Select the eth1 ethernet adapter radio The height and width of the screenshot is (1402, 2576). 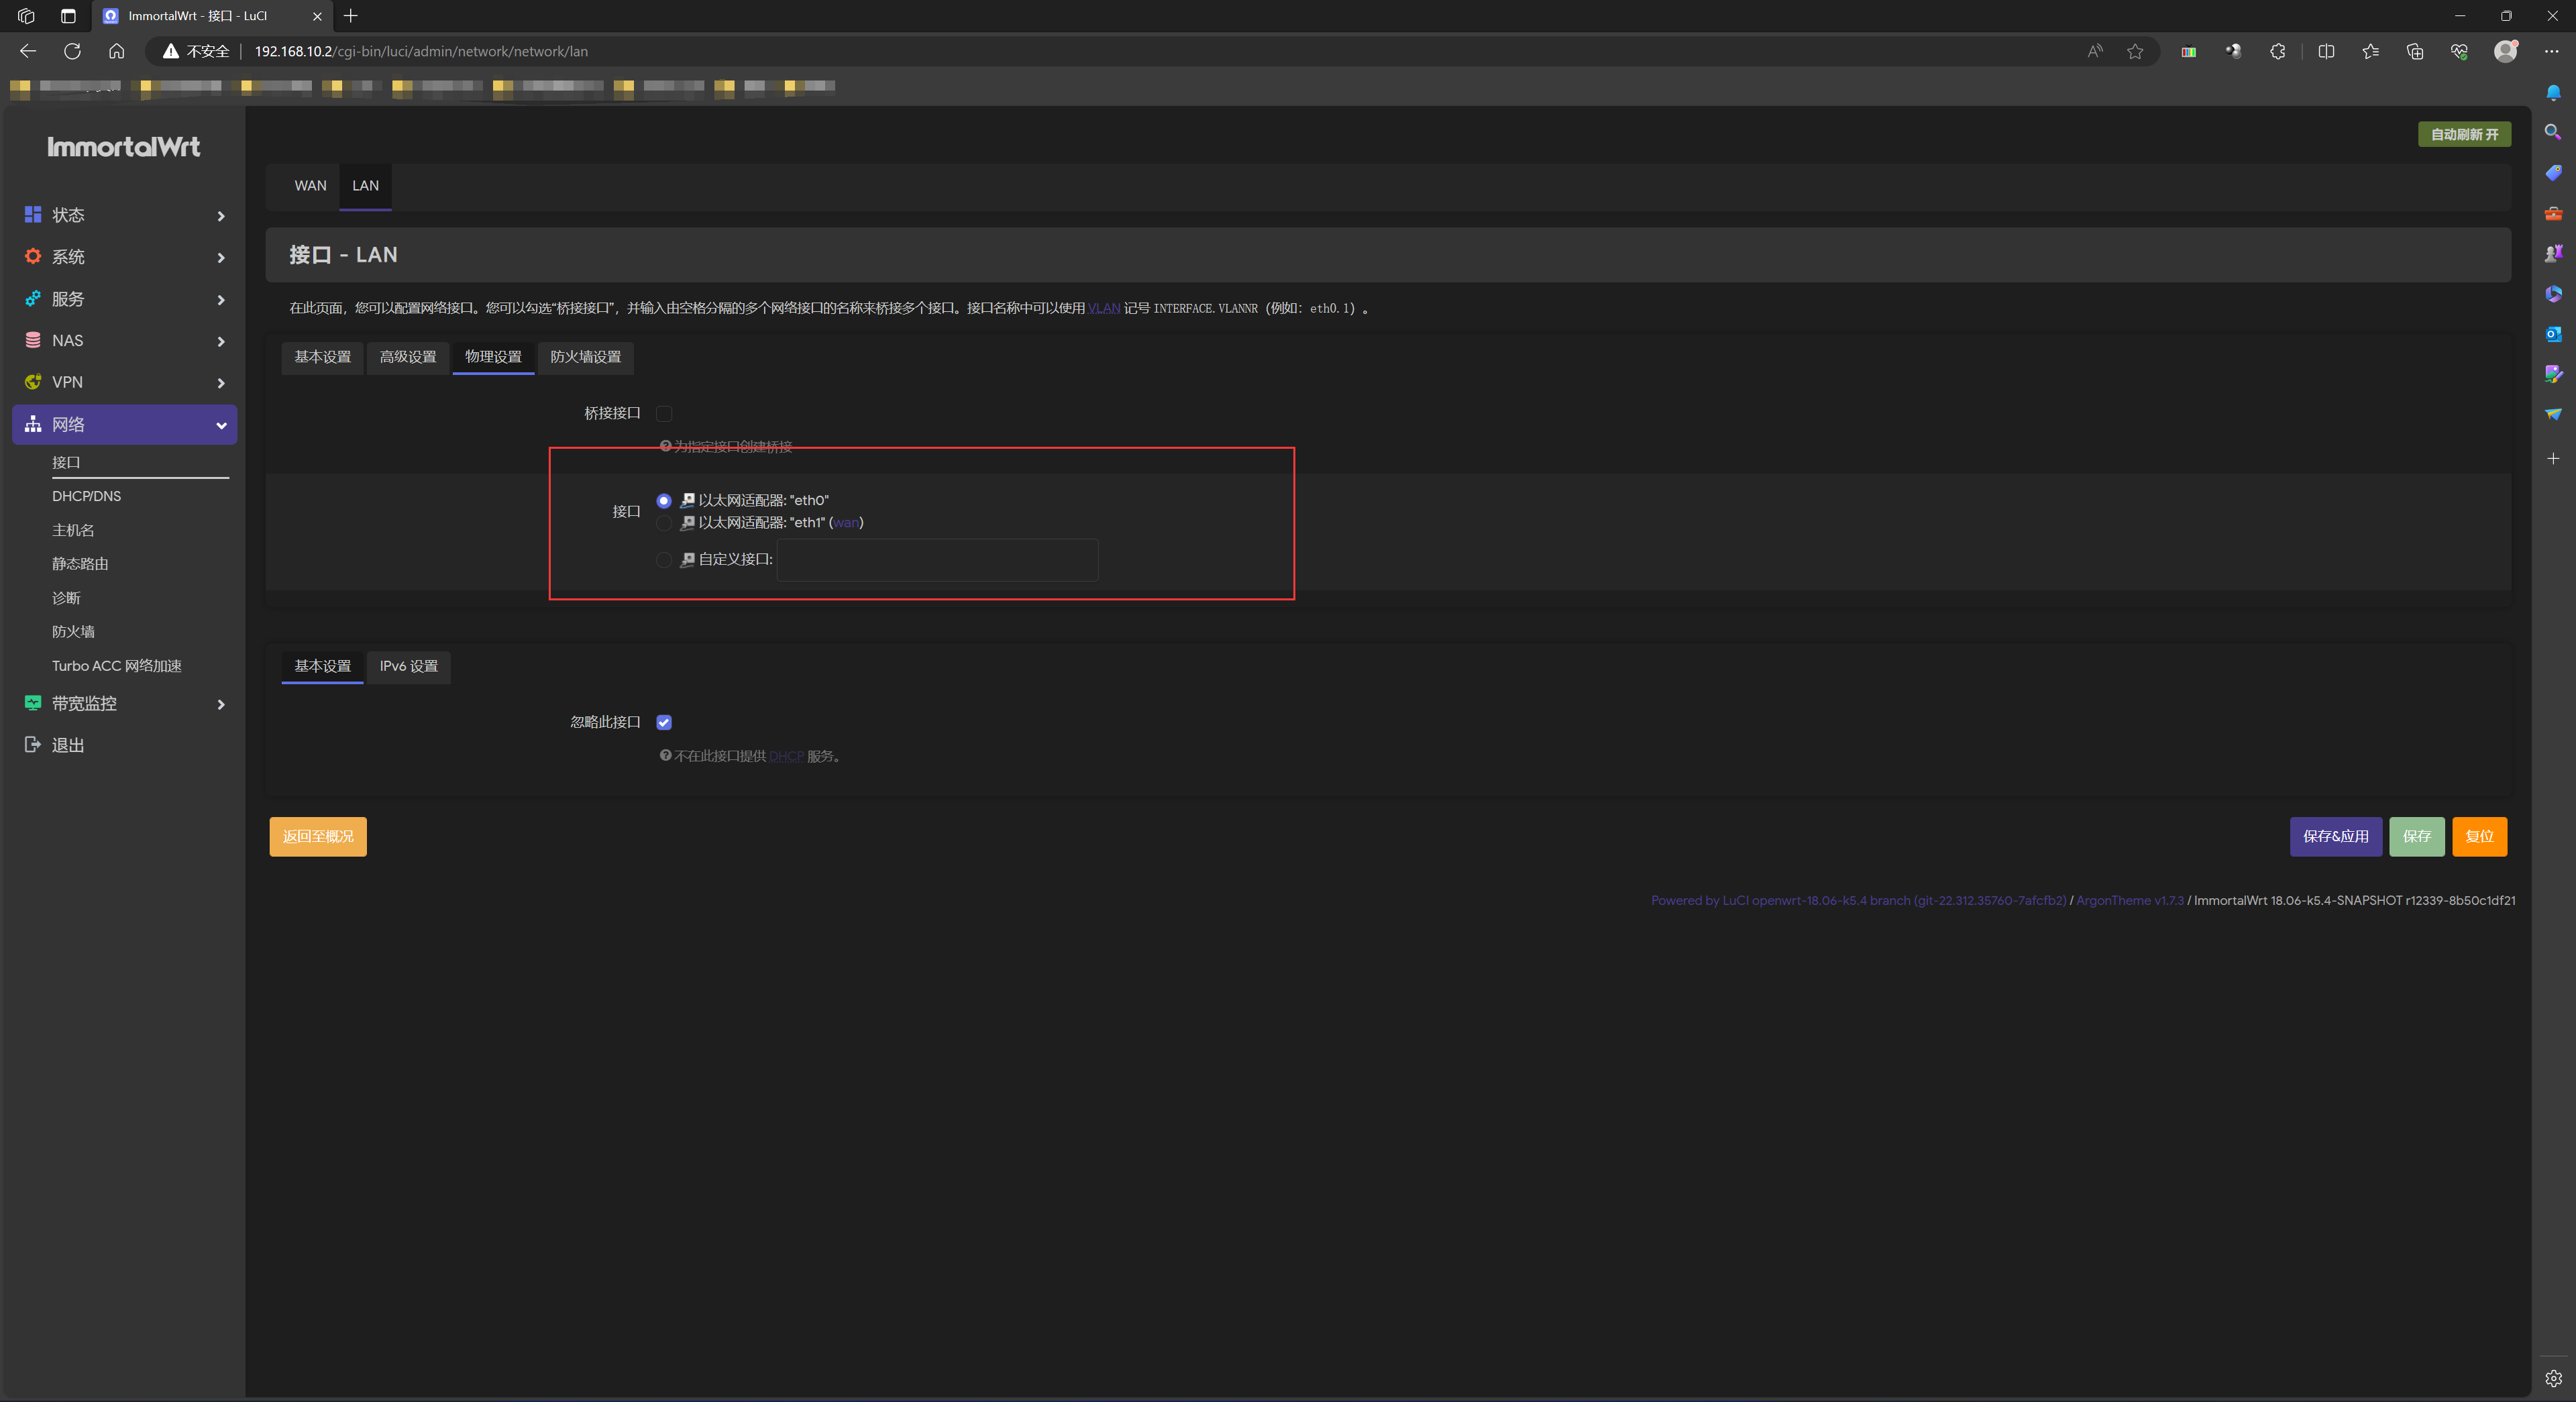(x=664, y=523)
